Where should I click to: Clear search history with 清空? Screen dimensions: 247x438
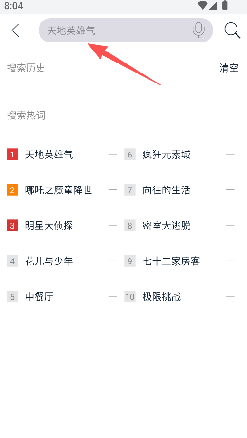(x=229, y=68)
